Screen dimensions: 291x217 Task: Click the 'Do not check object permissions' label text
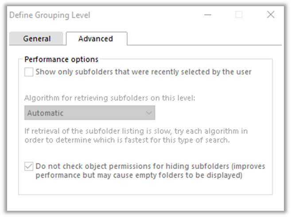coord(150,166)
